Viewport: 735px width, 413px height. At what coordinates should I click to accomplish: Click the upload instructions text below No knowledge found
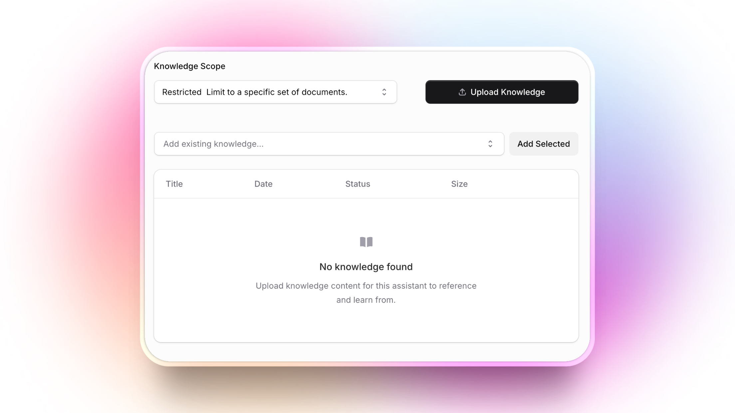pyautogui.click(x=366, y=293)
